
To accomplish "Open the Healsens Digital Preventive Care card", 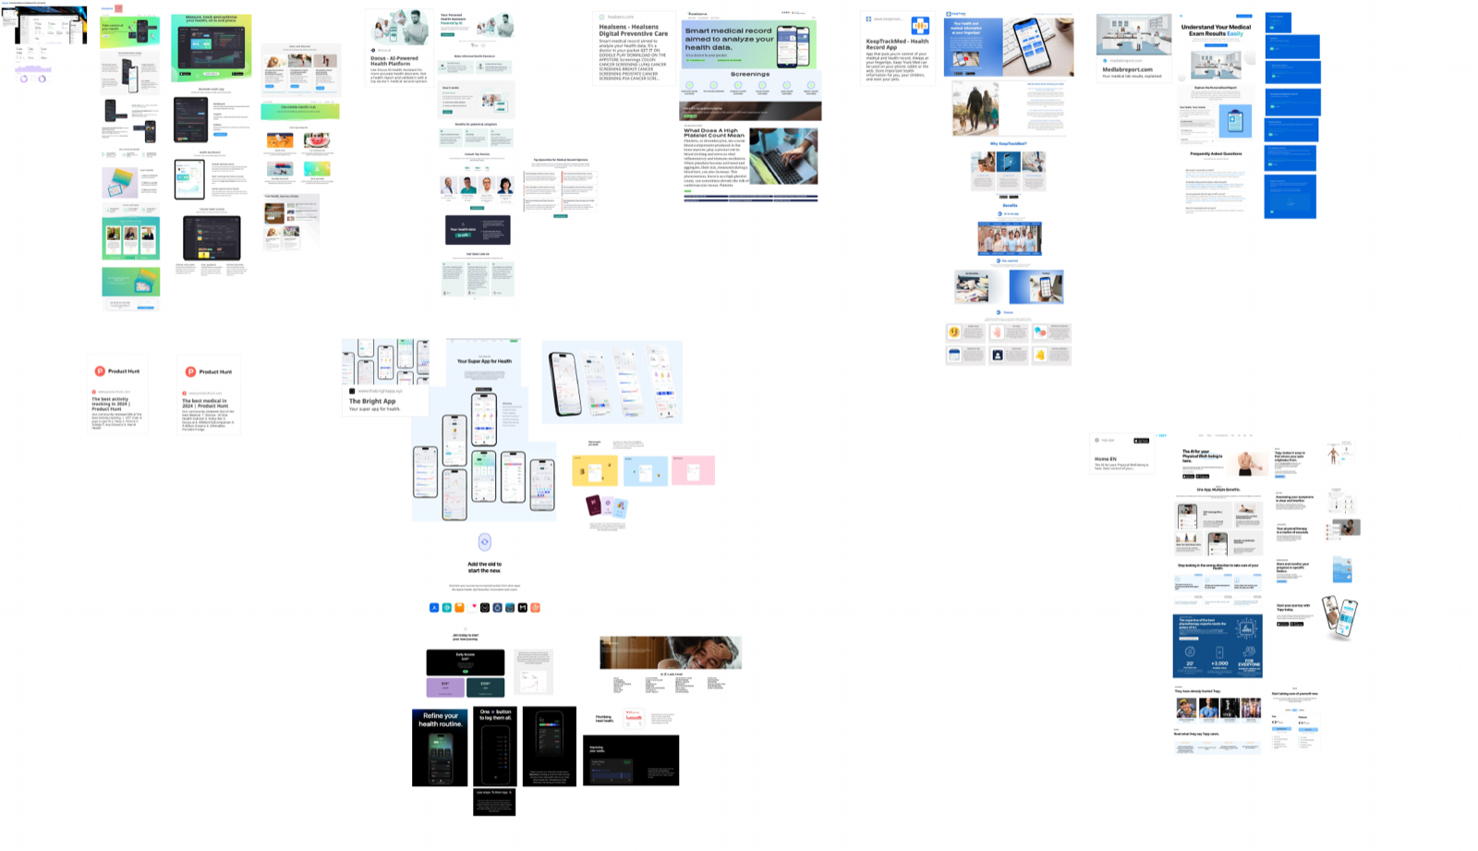I will [x=634, y=48].
